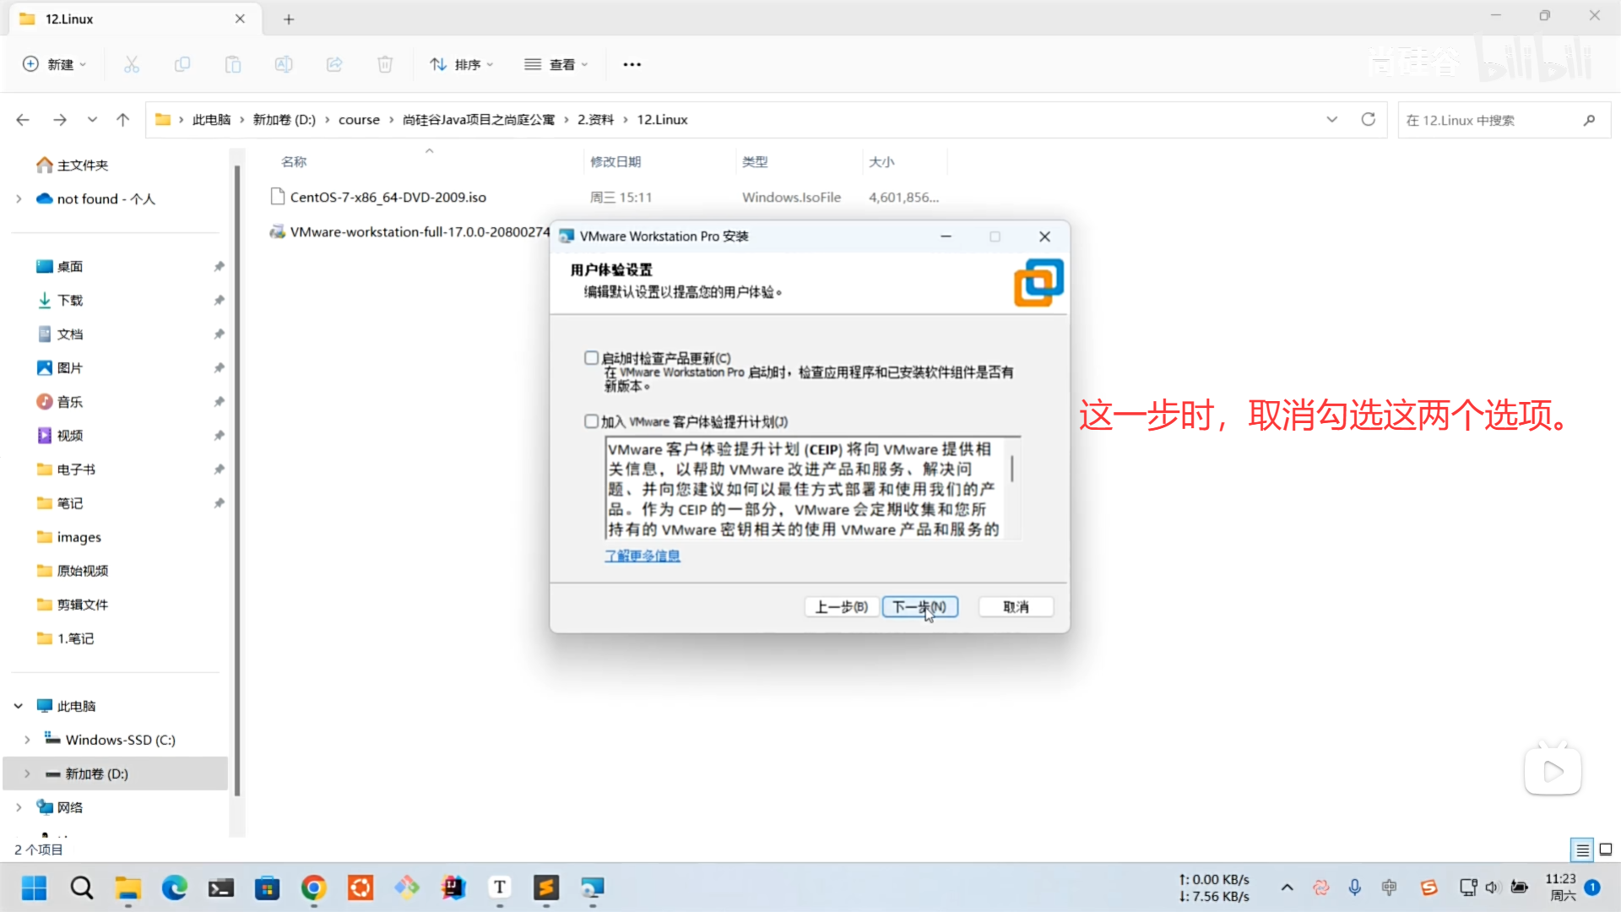Select the CentOS-7 ISO file
Screen dimensions: 1621x912
(388, 197)
